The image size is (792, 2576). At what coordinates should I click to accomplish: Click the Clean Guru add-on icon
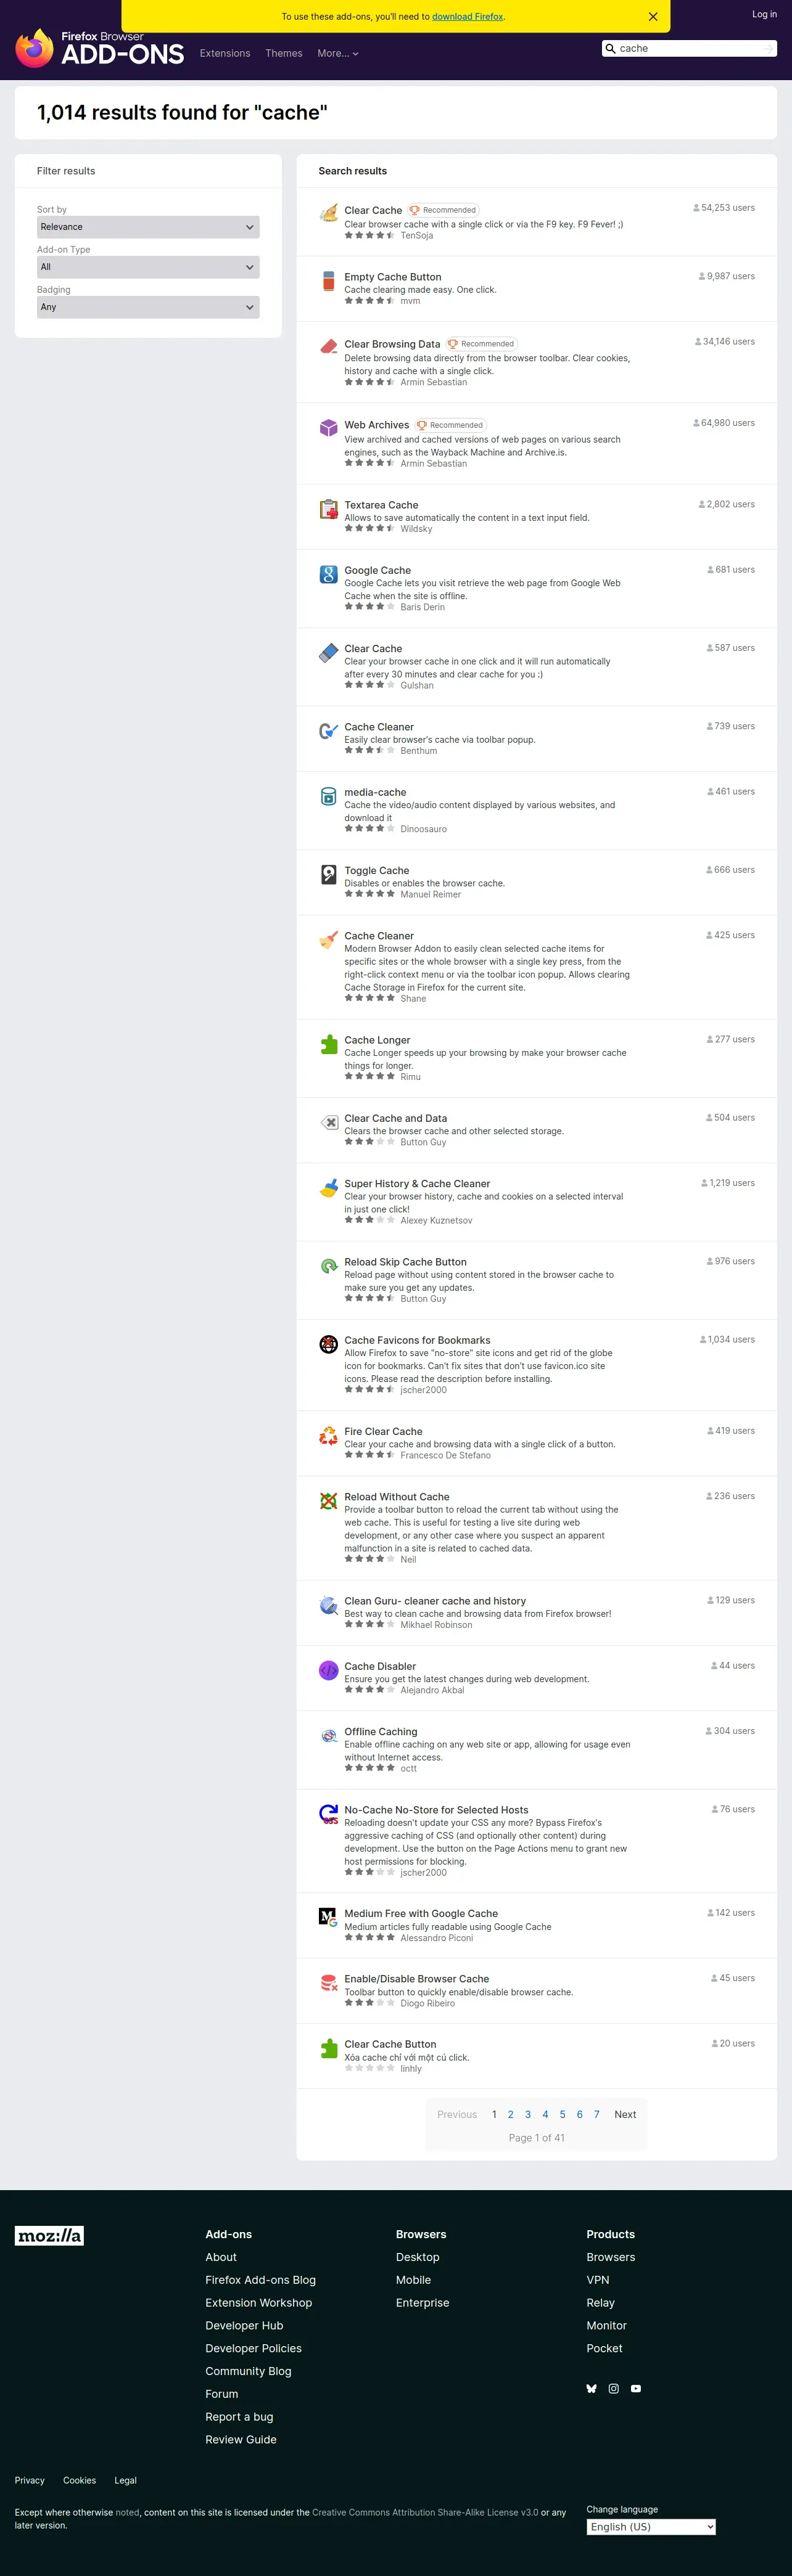pyautogui.click(x=328, y=1605)
